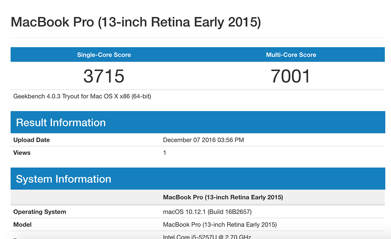This screenshot has height=239, width=391.
Task: Click the MacBook Pro page title heading
Action: coord(136,22)
